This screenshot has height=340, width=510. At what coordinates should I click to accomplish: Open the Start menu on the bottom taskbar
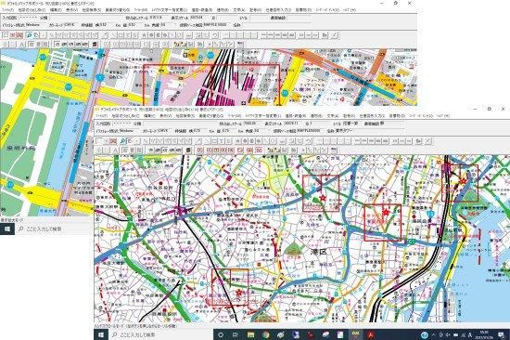tap(101, 334)
